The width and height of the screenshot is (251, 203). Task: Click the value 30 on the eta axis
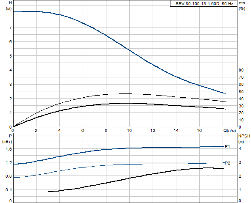[241, 106]
